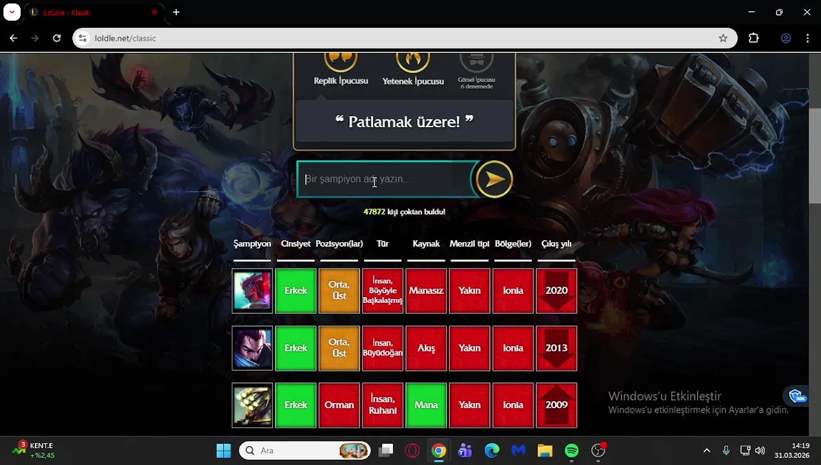821x465 pixels.
Task: Open Malwarebytes from the taskbar
Action: click(x=518, y=451)
